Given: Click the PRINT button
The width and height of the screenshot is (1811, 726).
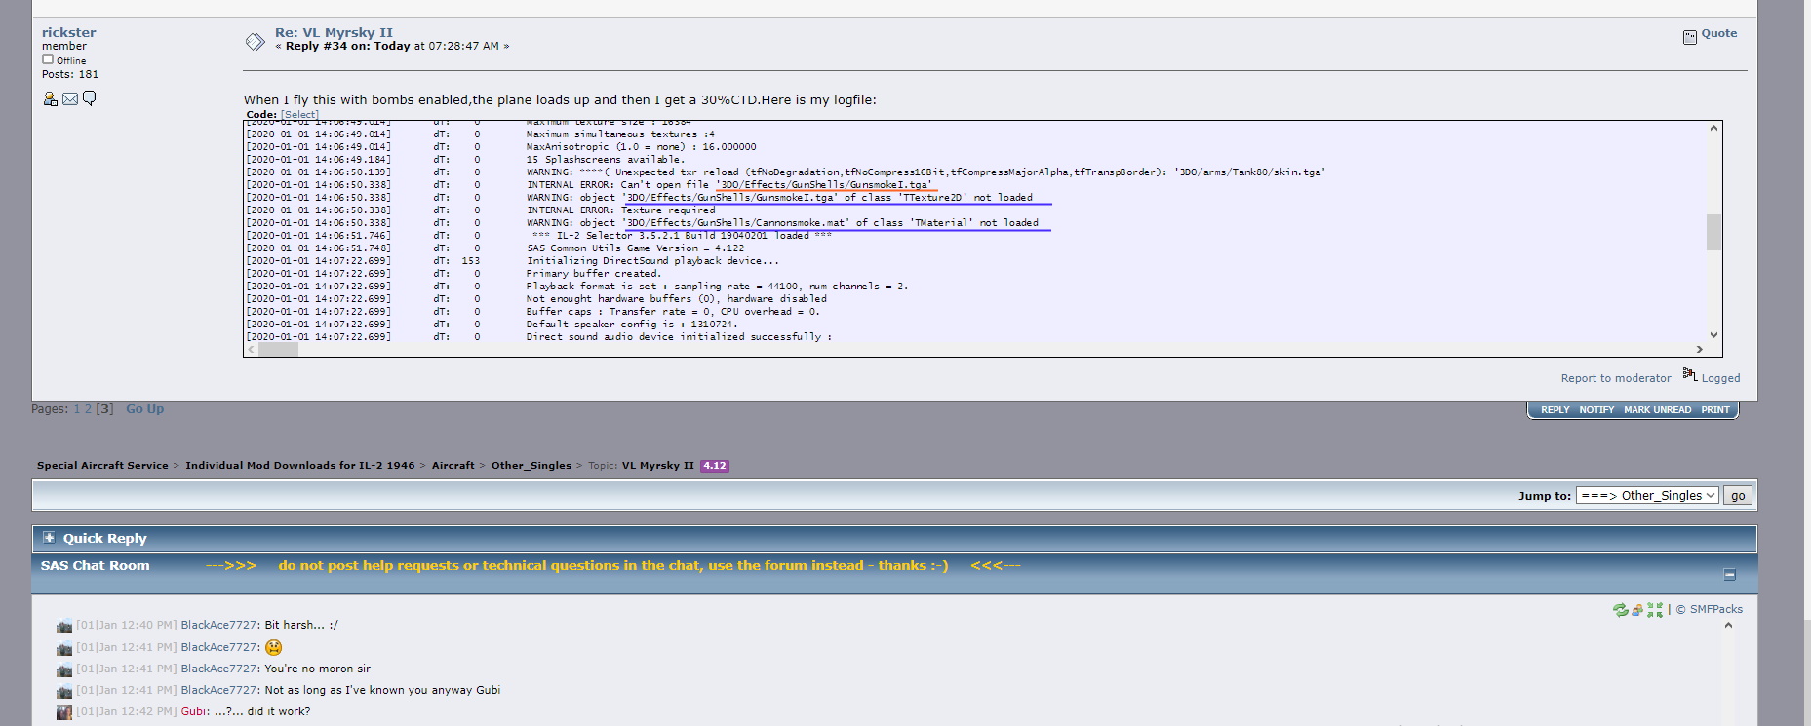Looking at the screenshot, I should pyautogui.click(x=1714, y=410).
